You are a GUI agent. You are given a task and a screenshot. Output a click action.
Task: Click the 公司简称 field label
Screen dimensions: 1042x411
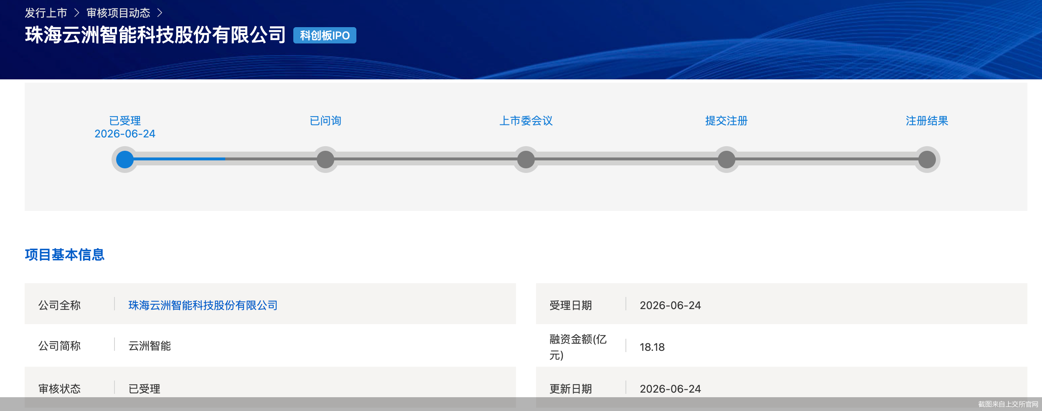[x=59, y=346]
